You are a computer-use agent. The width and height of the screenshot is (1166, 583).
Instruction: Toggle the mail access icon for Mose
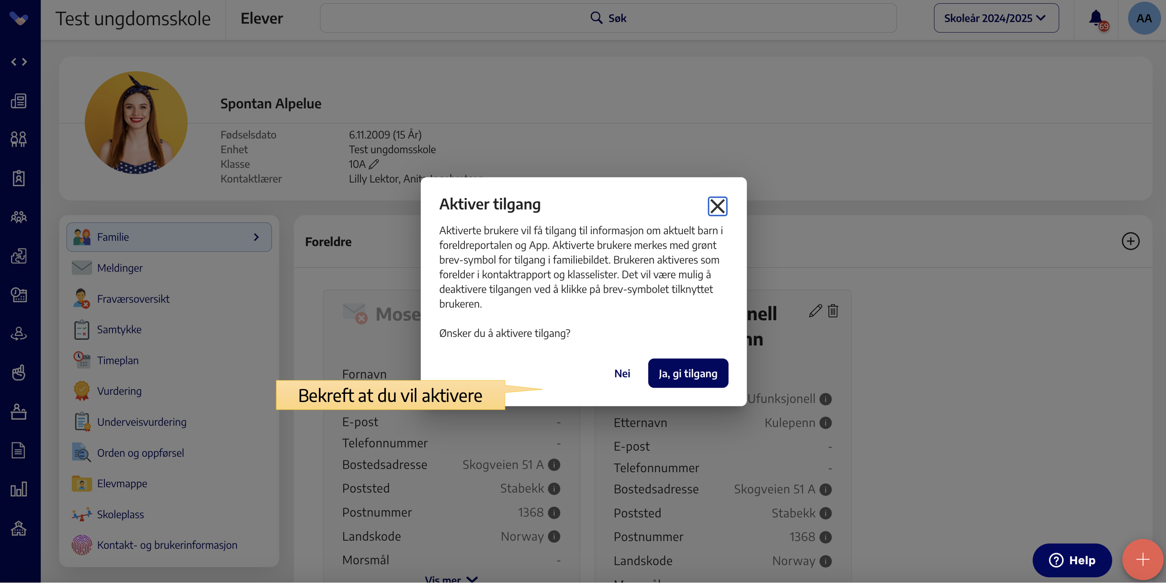(x=354, y=313)
